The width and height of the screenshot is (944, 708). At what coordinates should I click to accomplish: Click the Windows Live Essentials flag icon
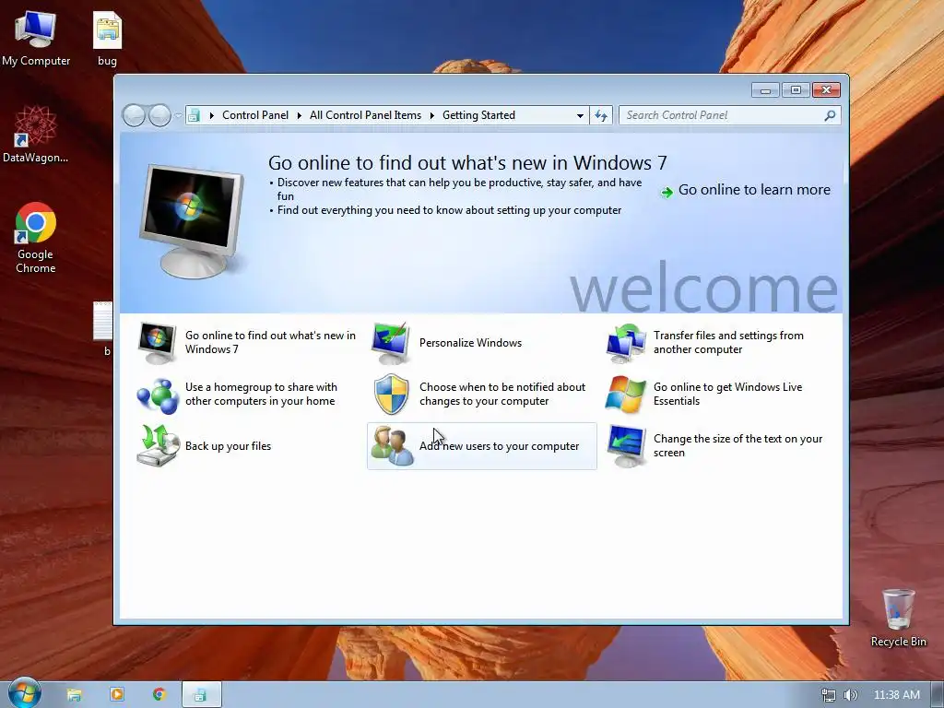(x=626, y=395)
